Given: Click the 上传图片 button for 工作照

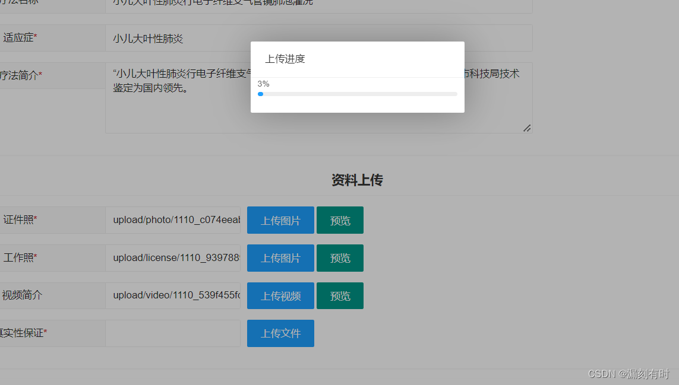Looking at the screenshot, I should pyautogui.click(x=280, y=257).
